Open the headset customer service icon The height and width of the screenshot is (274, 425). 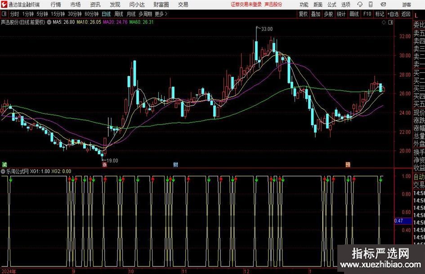pos(360,4)
